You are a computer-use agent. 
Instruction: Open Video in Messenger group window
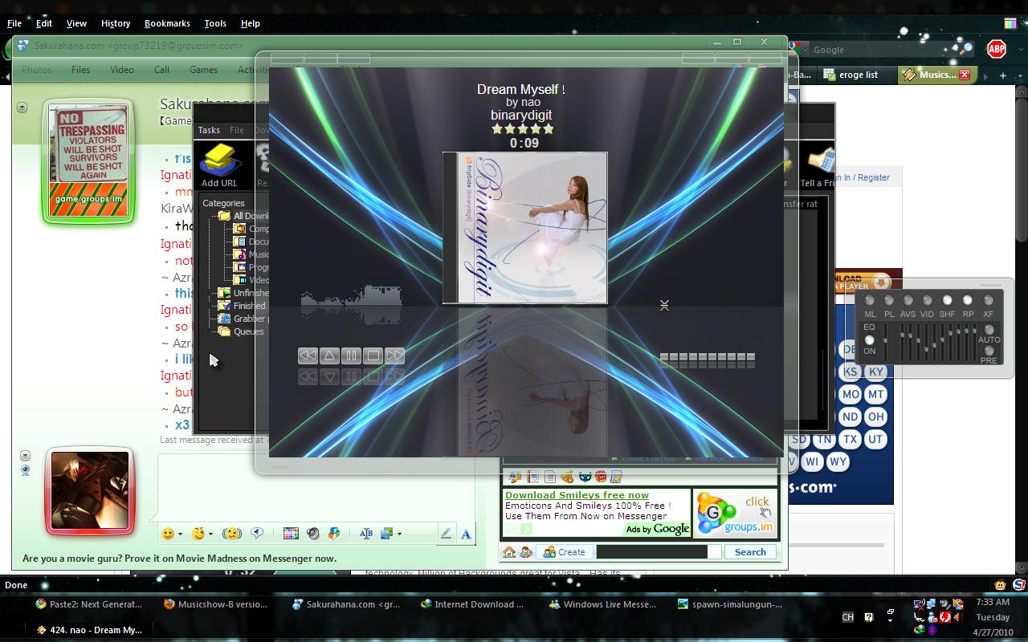point(122,70)
